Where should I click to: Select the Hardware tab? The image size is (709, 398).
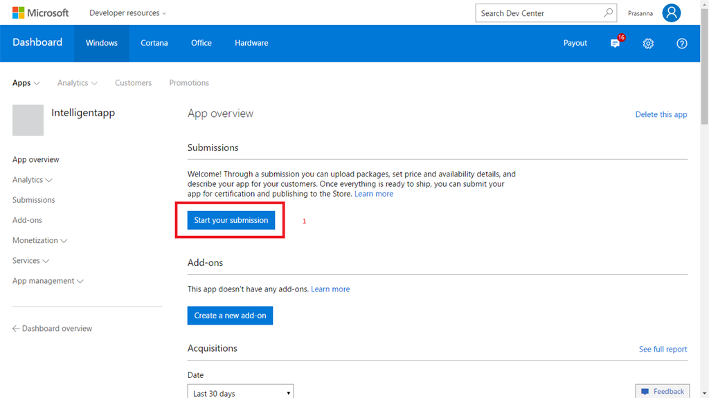click(x=251, y=44)
